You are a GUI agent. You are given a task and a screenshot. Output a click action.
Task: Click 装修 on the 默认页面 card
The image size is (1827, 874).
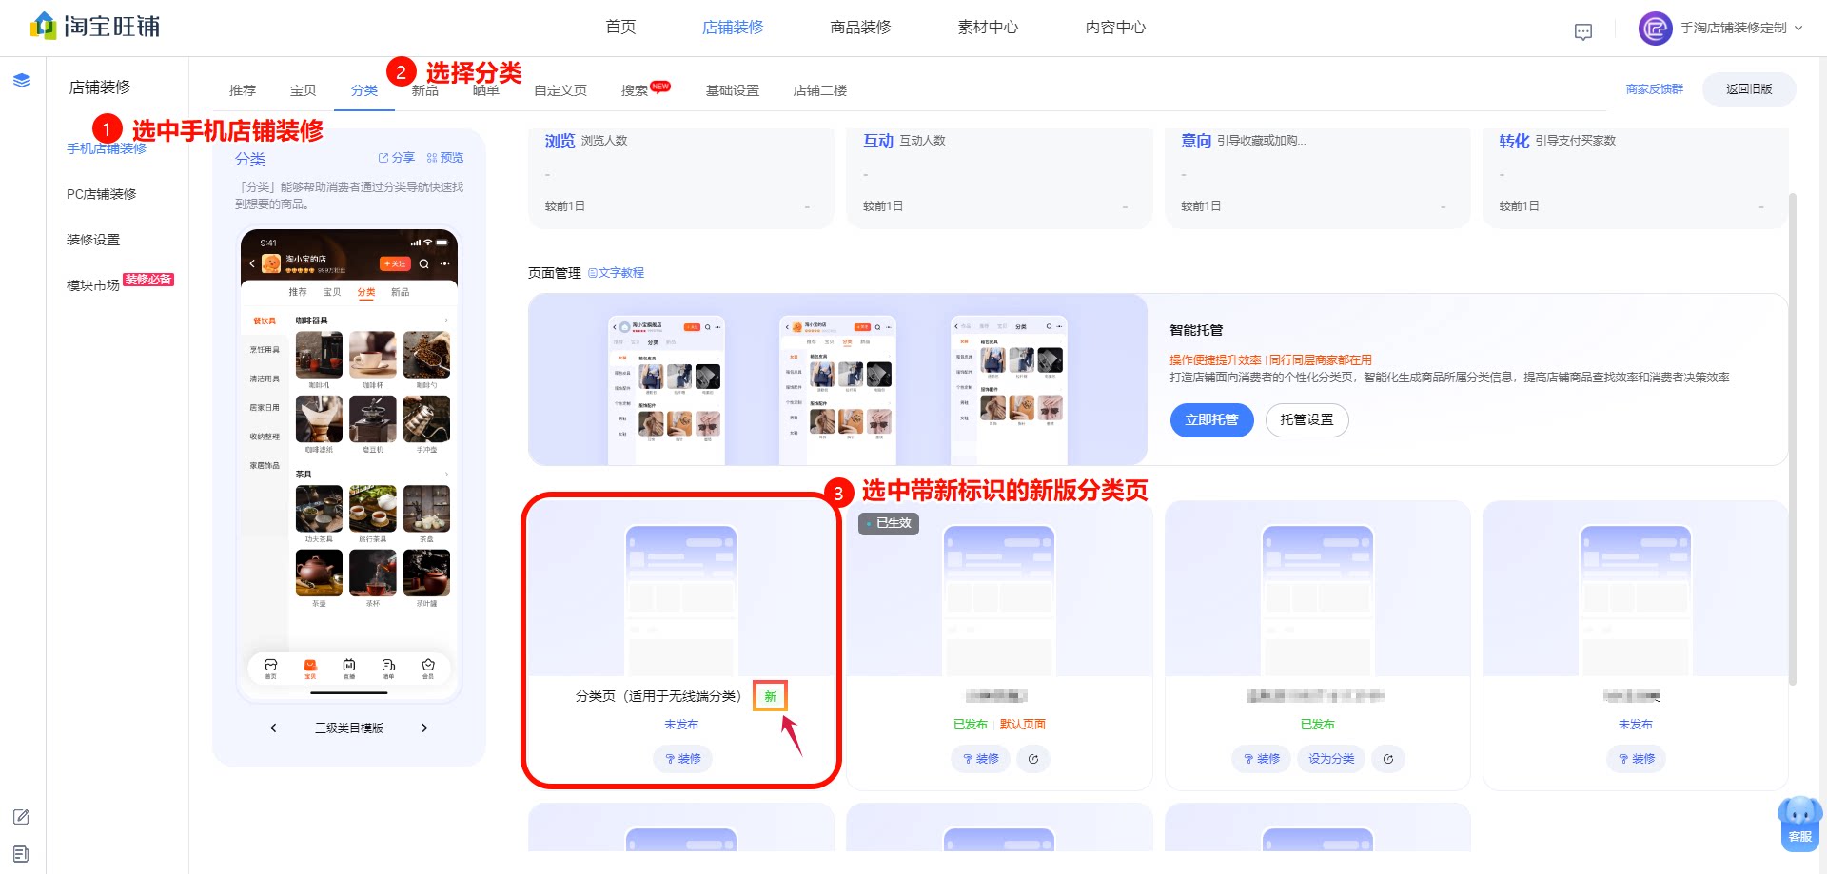point(980,759)
